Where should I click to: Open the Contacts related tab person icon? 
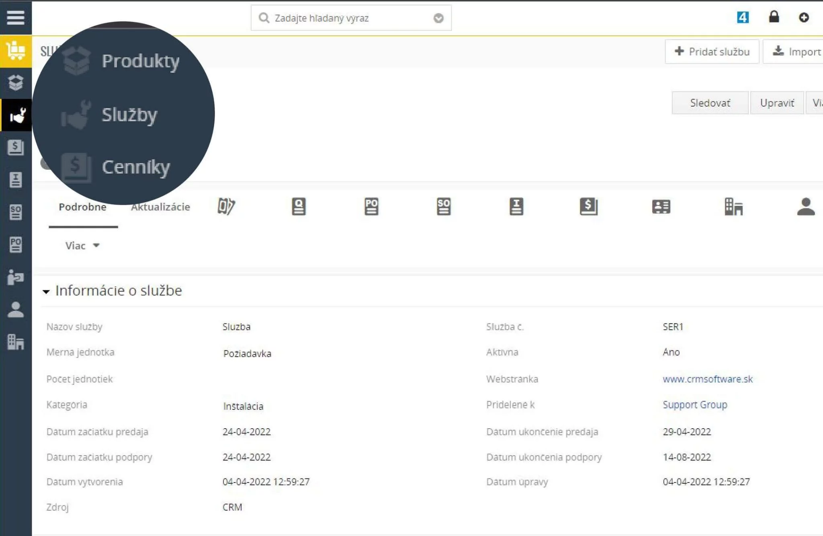coord(806,206)
